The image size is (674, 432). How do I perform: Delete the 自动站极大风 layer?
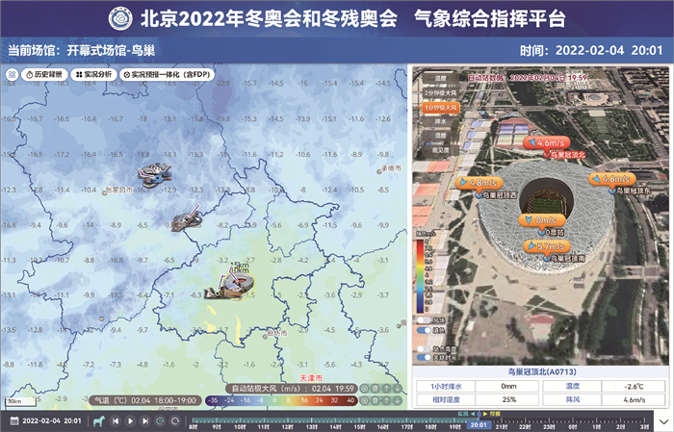pyautogui.click(x=376, y=389)
